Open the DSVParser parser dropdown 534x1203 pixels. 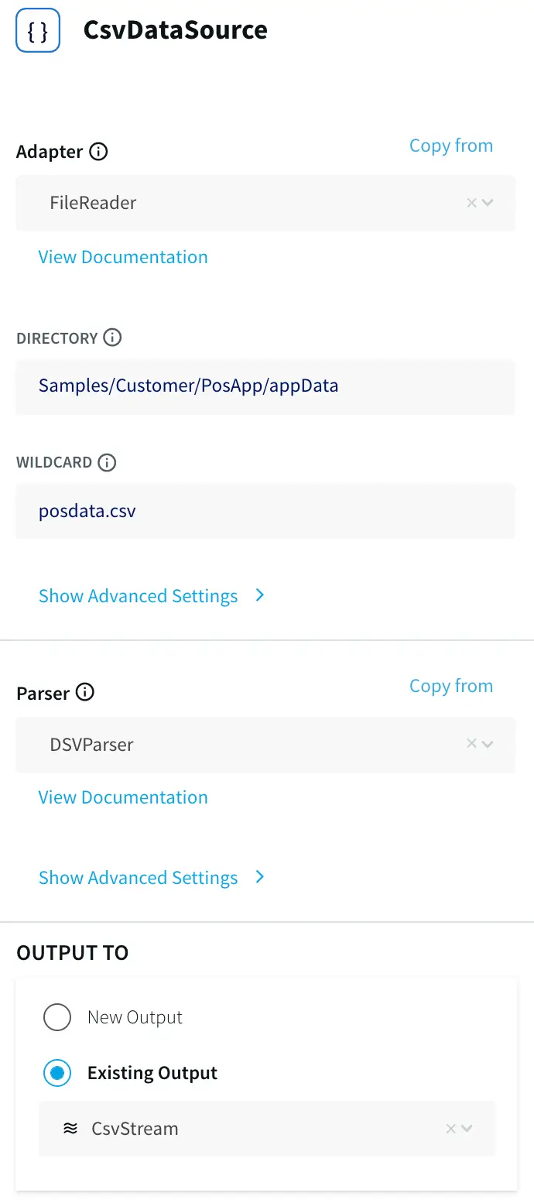pos(488,744)
